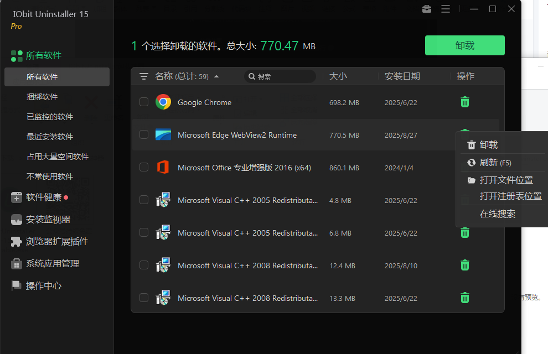Check the Google Chrome checkbox
The height and width of the screenshot is (354, 548).
(x=143, y=102)
